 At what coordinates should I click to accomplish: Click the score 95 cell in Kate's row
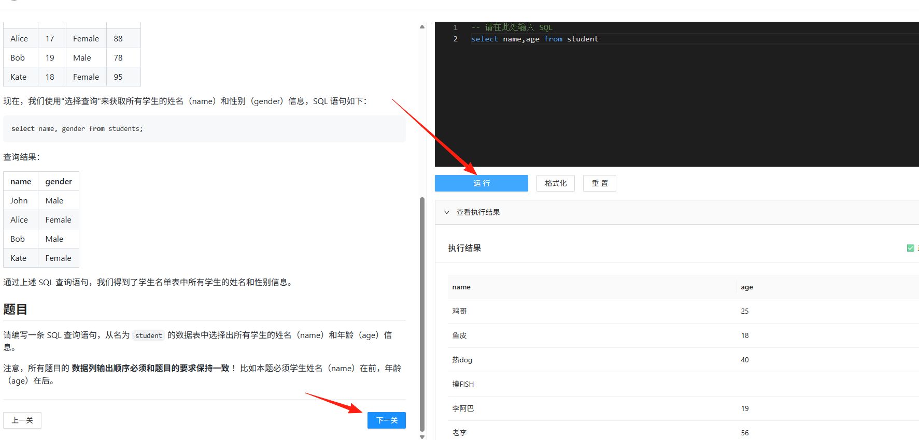click(x=123, y=77)
